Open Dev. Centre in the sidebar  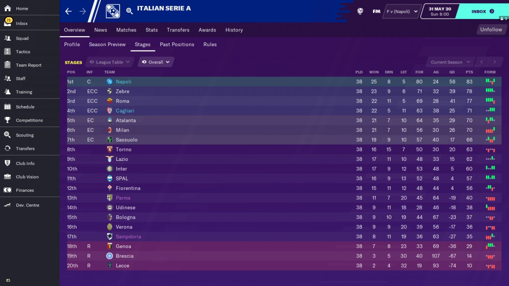tap(27, 205)
